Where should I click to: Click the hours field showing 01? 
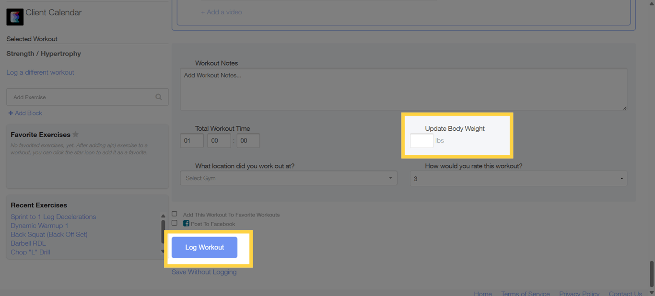tap(192, 141)
